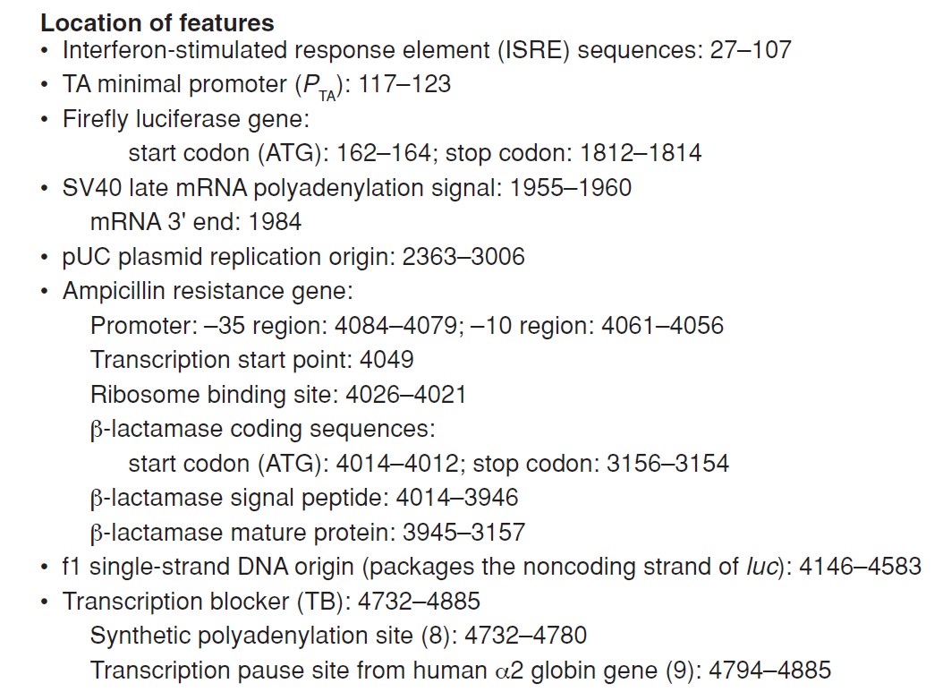943x692 pixels.
Task: Click the Transcription blocker (TB) line
Action: (x=271, y=602)
